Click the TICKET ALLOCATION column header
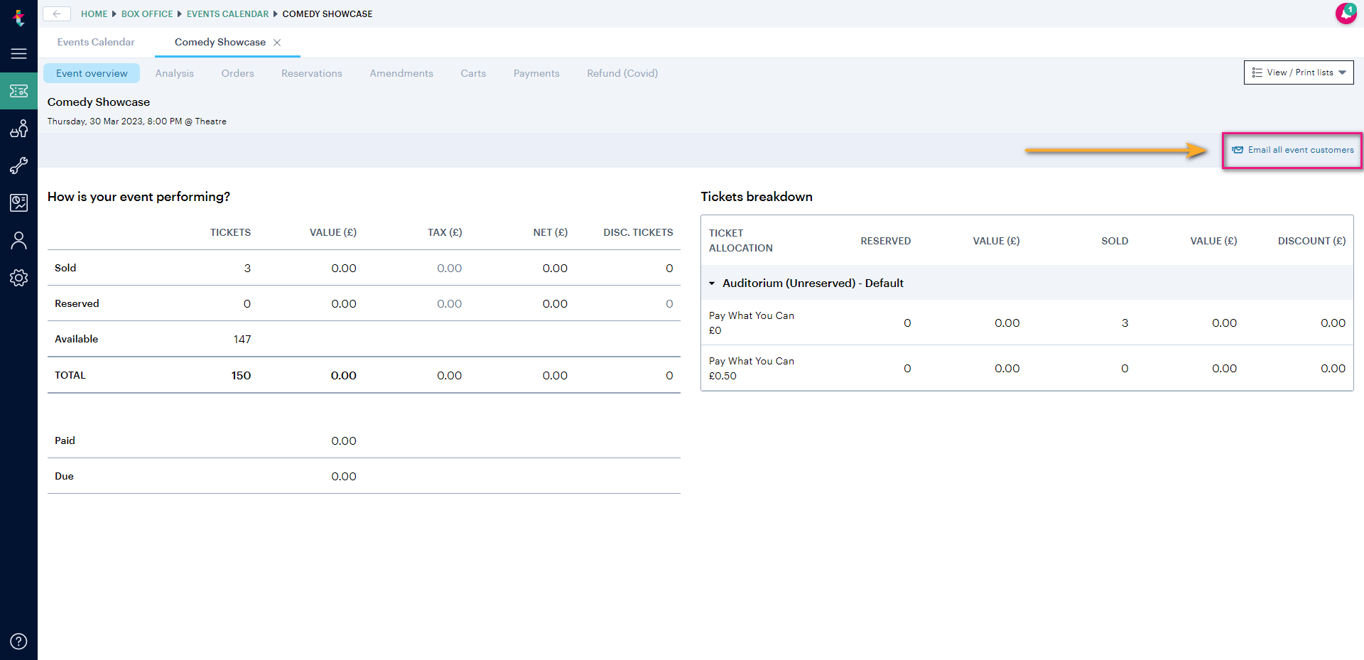1364x660 pixels. (x=741, y=240)
